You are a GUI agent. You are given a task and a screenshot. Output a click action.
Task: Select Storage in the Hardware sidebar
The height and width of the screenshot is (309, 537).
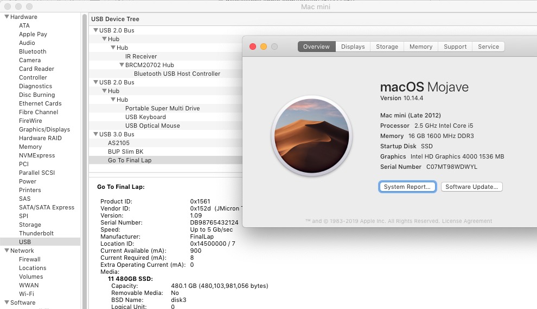click(x=30, y=225)
